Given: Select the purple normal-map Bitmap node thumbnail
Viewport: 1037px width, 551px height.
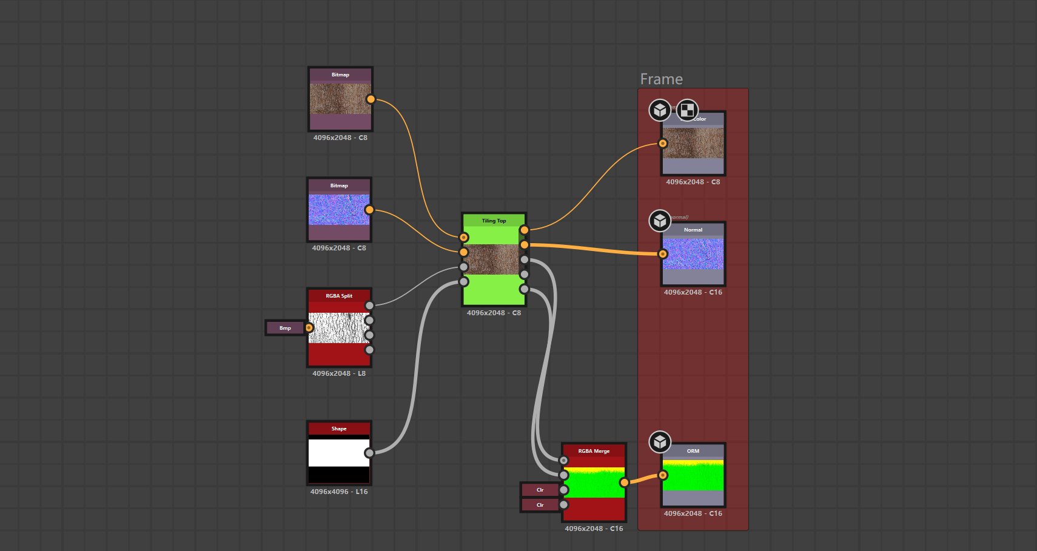Looking at the screenshot, I should (339, 210).
